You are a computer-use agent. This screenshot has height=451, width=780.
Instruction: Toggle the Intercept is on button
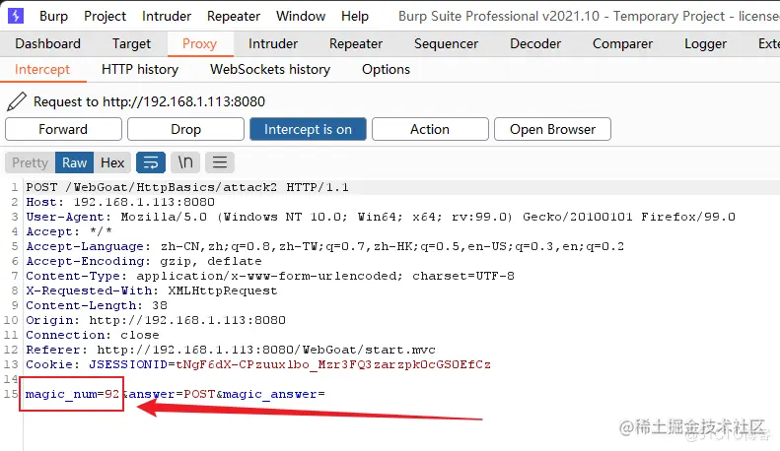[308, 129]
